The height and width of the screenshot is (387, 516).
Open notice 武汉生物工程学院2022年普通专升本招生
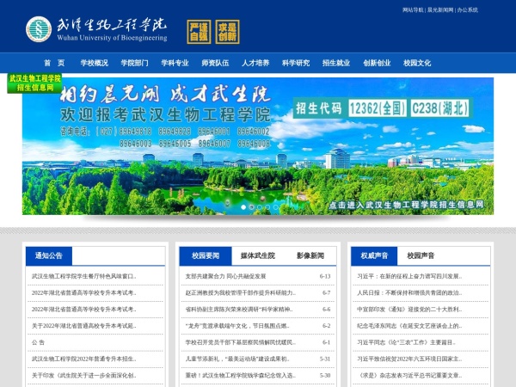(84, 359)
